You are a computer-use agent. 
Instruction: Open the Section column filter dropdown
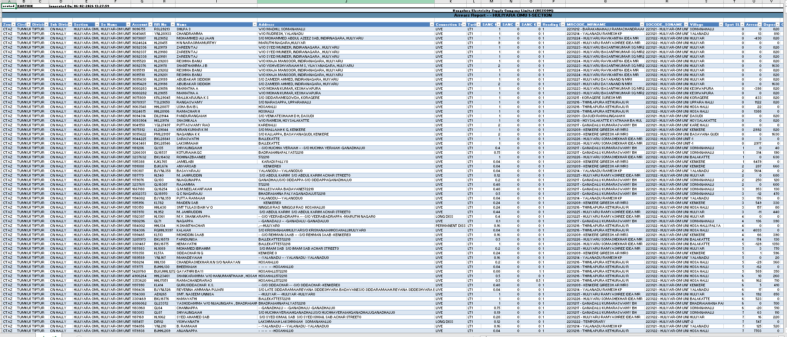[x=97, y=25]
